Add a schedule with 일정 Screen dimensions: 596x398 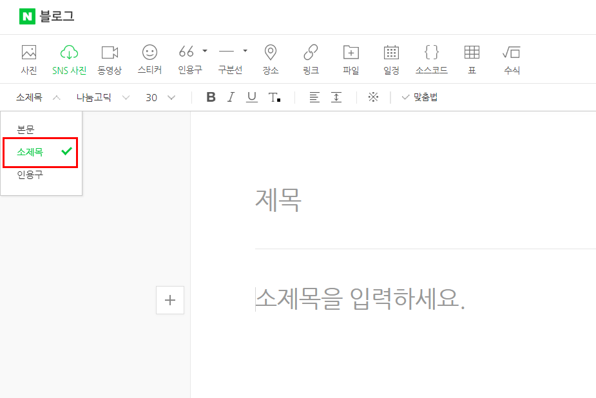pyautogui.click(x=391, y=60)
